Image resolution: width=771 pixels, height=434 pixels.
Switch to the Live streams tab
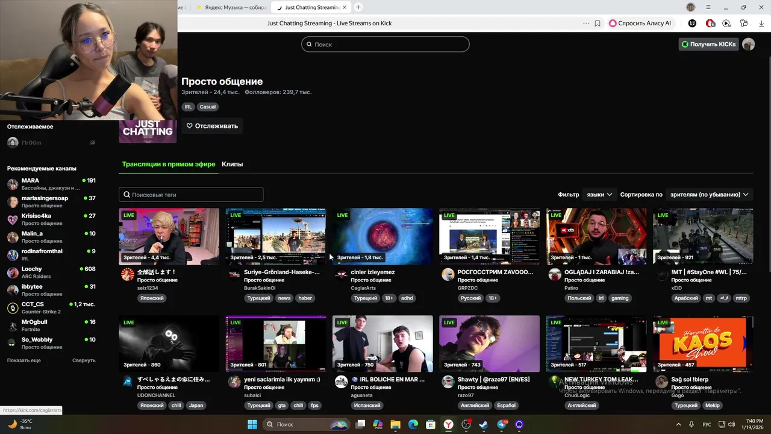[169, 164]
